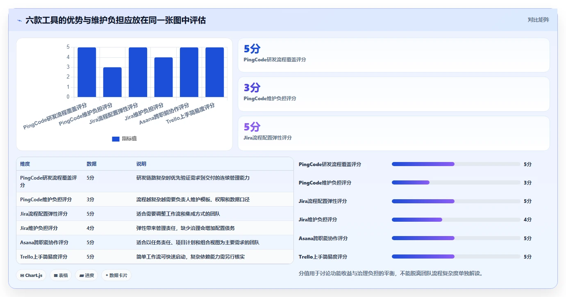Click the first chart bar for PingCode研发流程覆盖评分
This screenshot has width=566, height=297.
(x=87, y=72)
